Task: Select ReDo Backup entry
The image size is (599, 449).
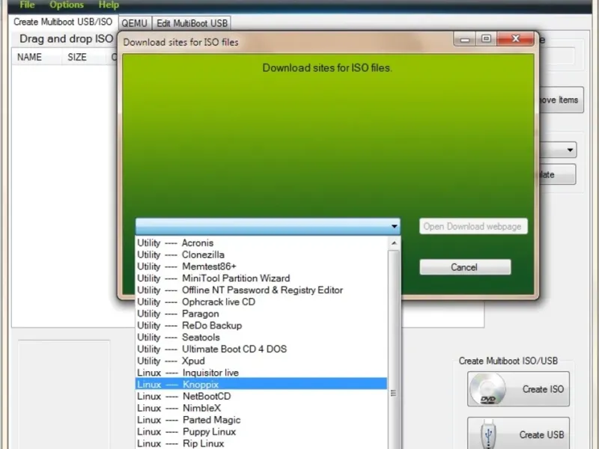Action: (x=261, y=326)
